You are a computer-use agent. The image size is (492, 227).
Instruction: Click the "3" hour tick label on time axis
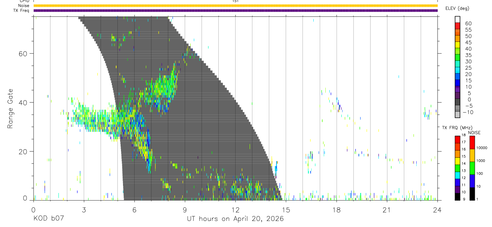84,209
